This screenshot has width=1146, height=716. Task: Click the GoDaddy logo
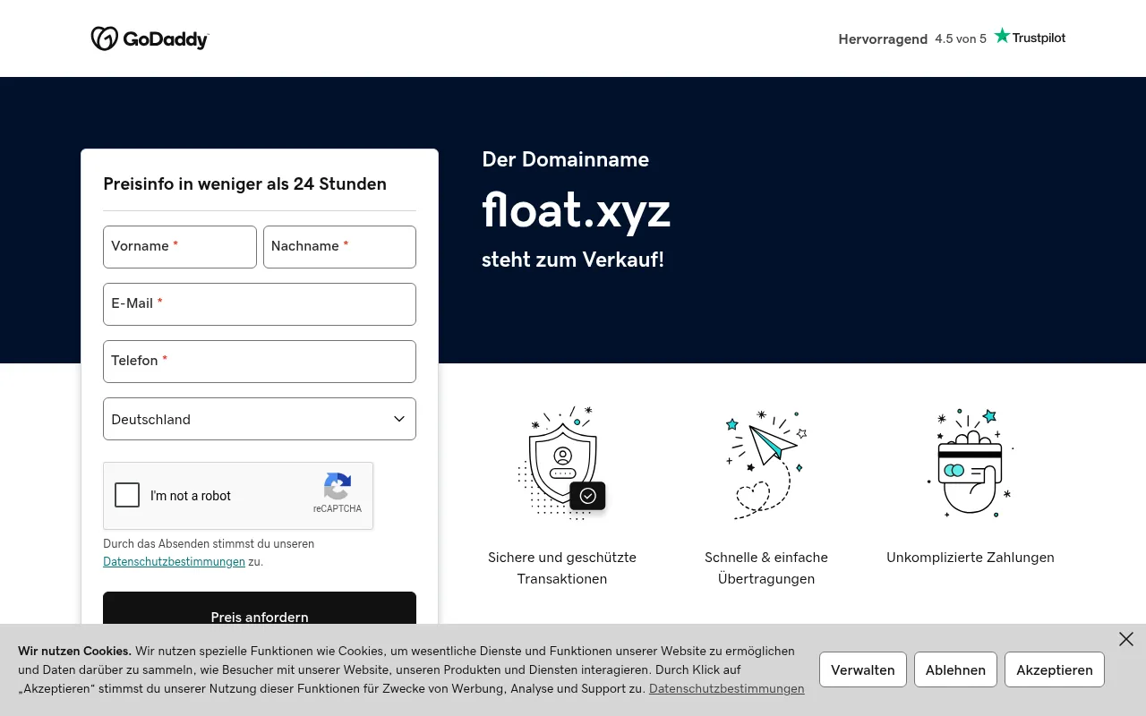150,38
